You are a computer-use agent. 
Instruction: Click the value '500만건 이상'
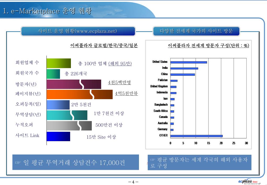point(109,125)
